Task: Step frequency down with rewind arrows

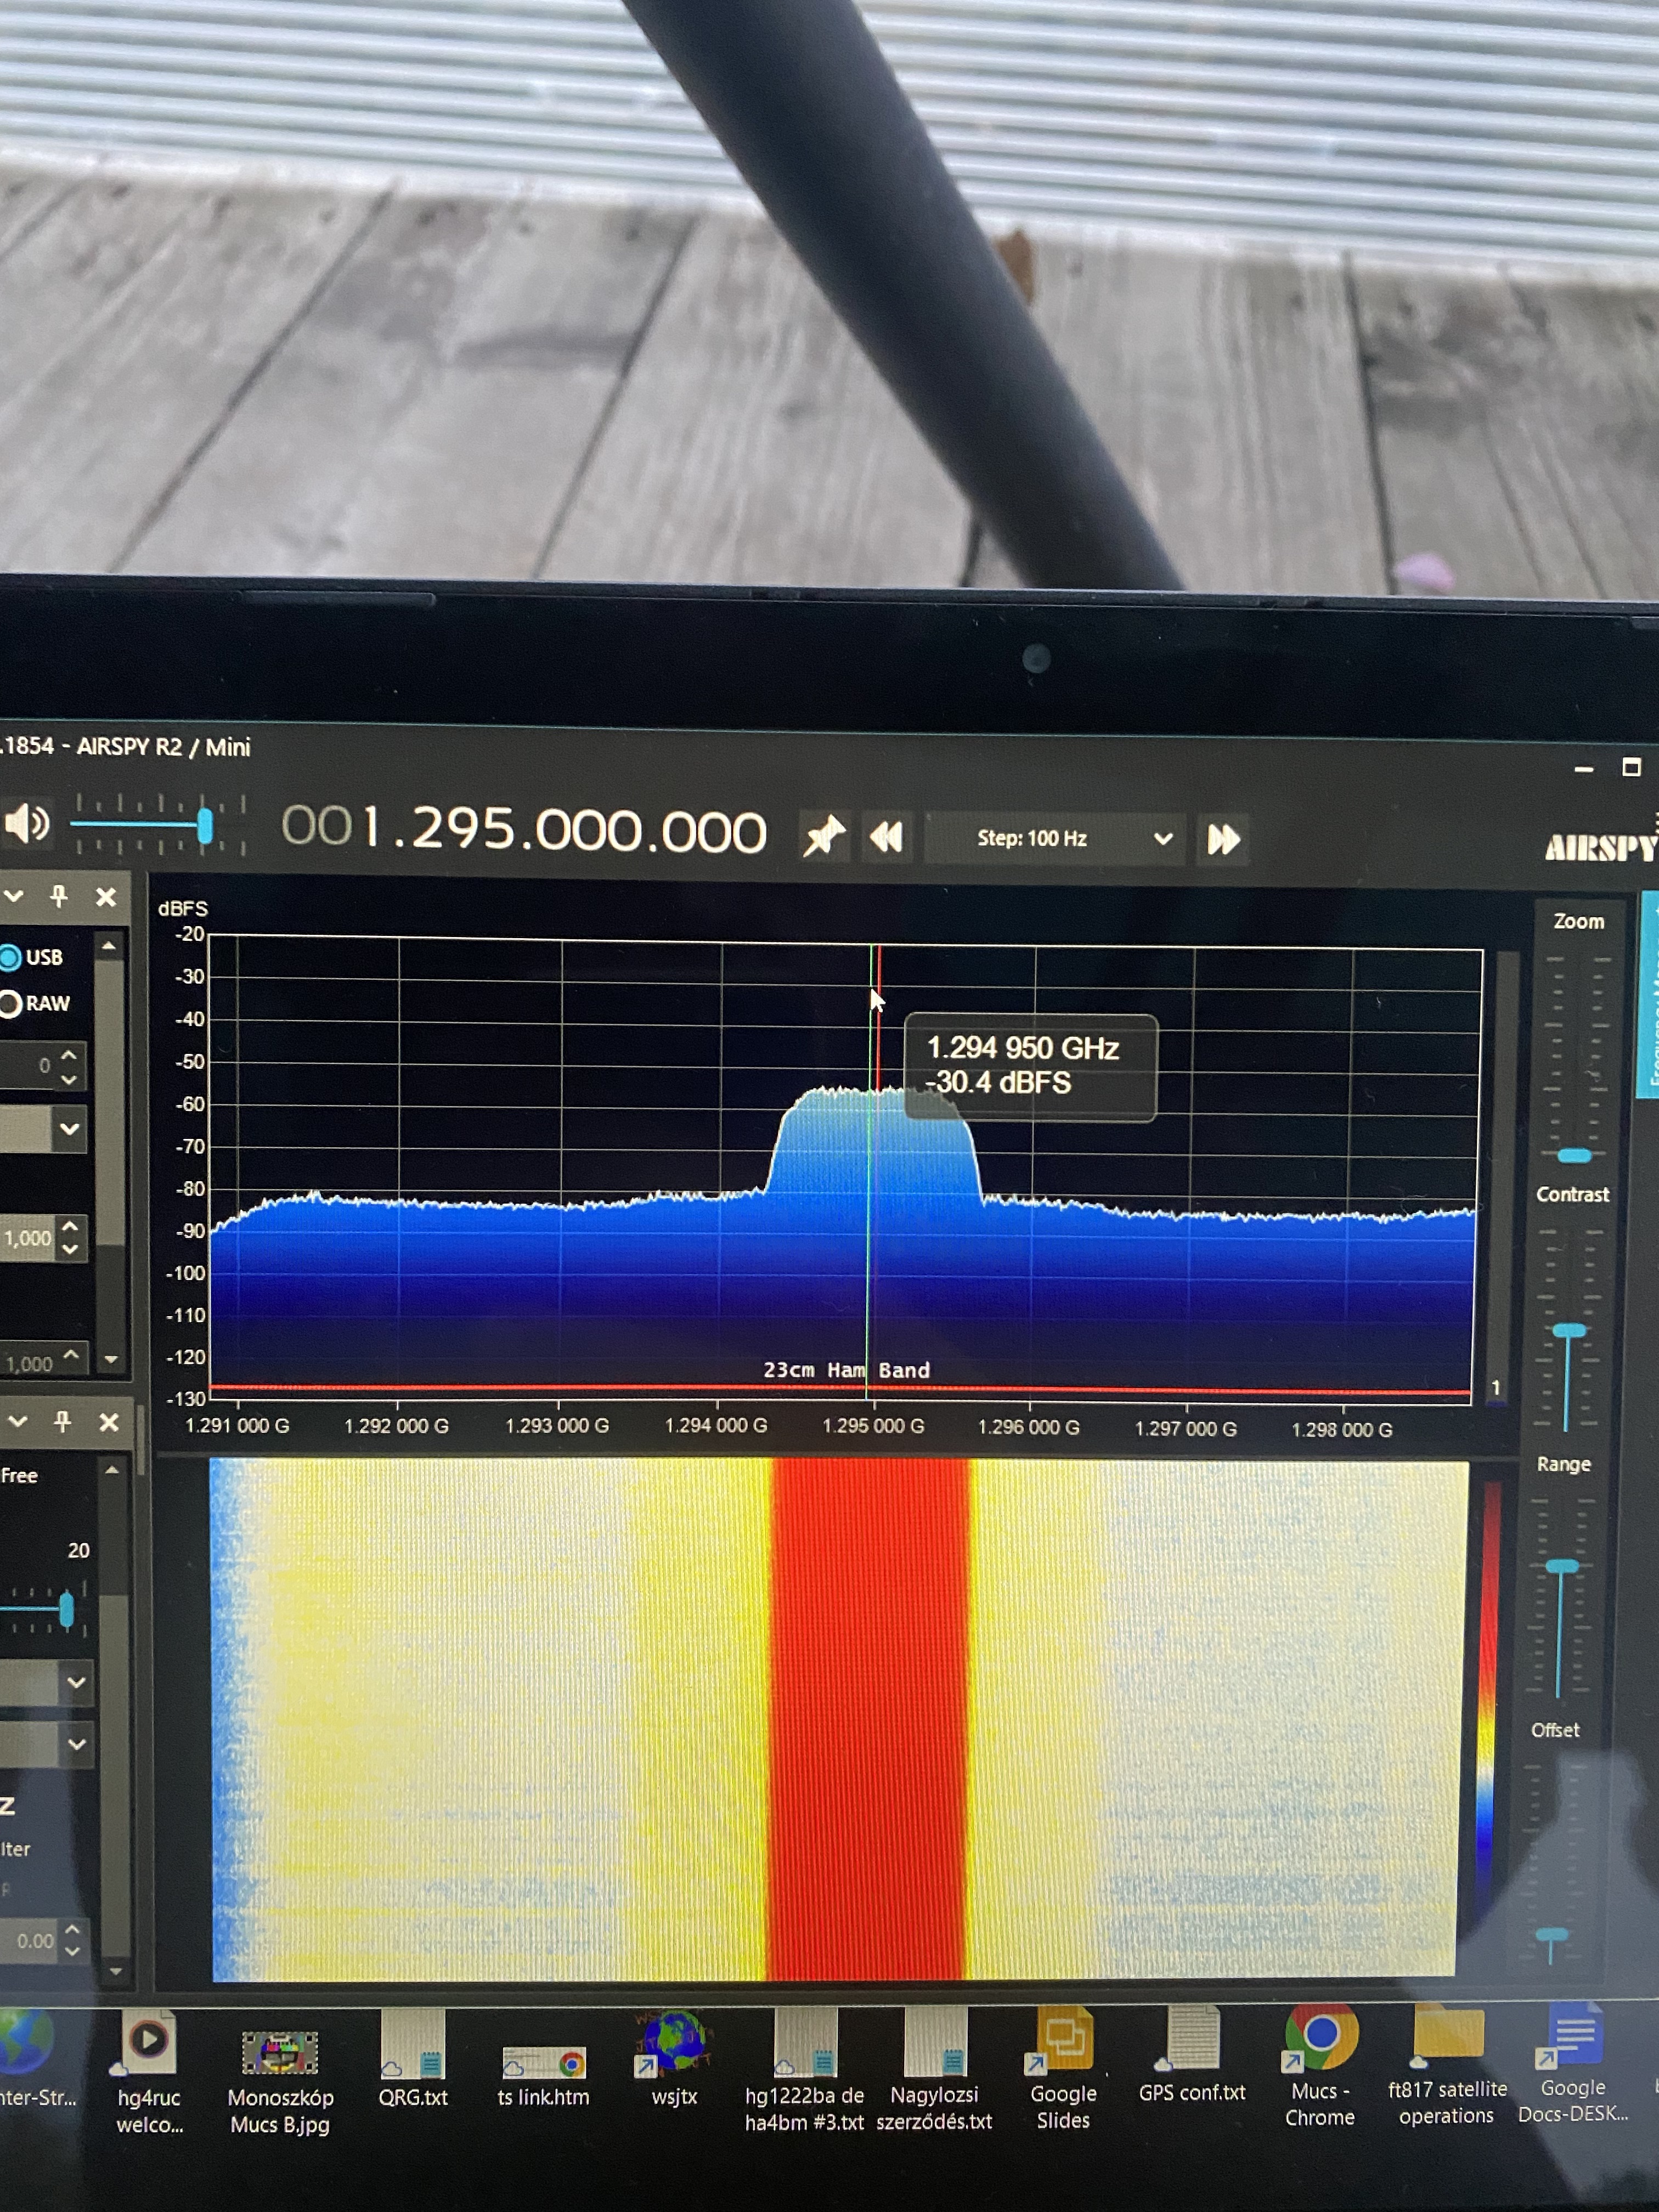Action: click(x=886, y=837)
